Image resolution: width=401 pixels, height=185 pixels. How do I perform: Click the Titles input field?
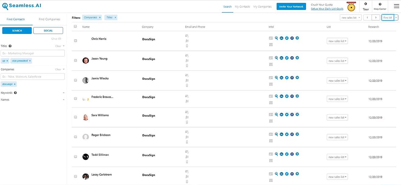[x=33, y=53]
